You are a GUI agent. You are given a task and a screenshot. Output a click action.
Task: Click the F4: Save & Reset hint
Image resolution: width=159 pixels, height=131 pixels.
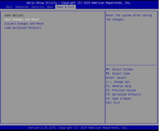tap(118, 99)
